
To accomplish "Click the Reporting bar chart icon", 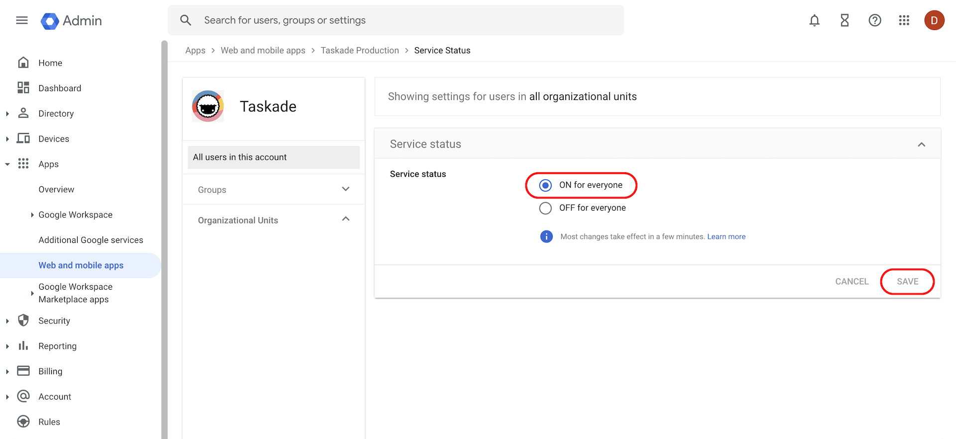I will tap(23, 345).
